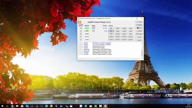Open Google Chrome from the taskbar

[x=12, y=106]
